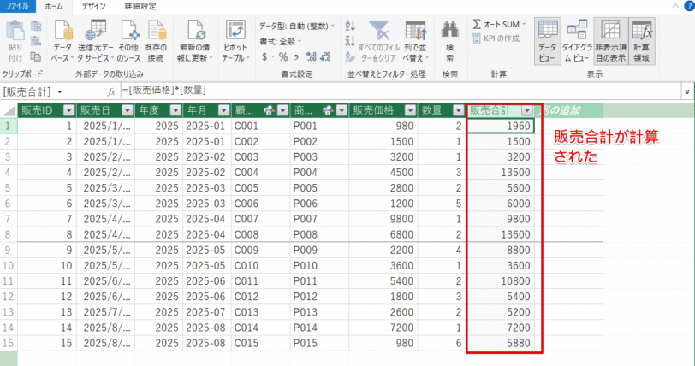Click the formula bar input
This screenshot has width=695, height=366.
[x=401, y=91]
